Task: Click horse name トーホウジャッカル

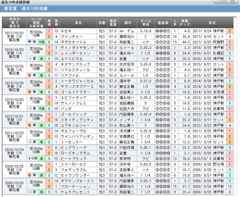Action: click(77, 81)
